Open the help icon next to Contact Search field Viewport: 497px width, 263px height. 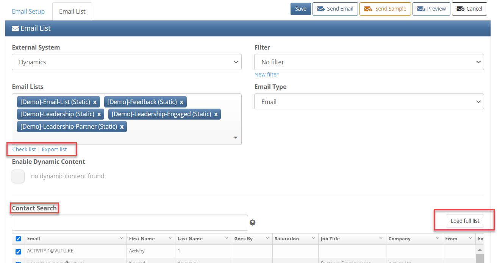[252, 223]
